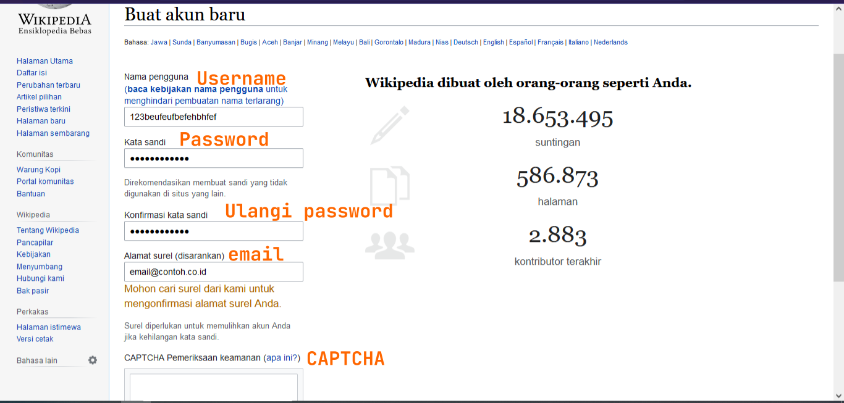Viewport: 844px width, 403px height.
Task: Open the CAPTCHA 'apa ini?' link
Action: (x=282, y=358)
